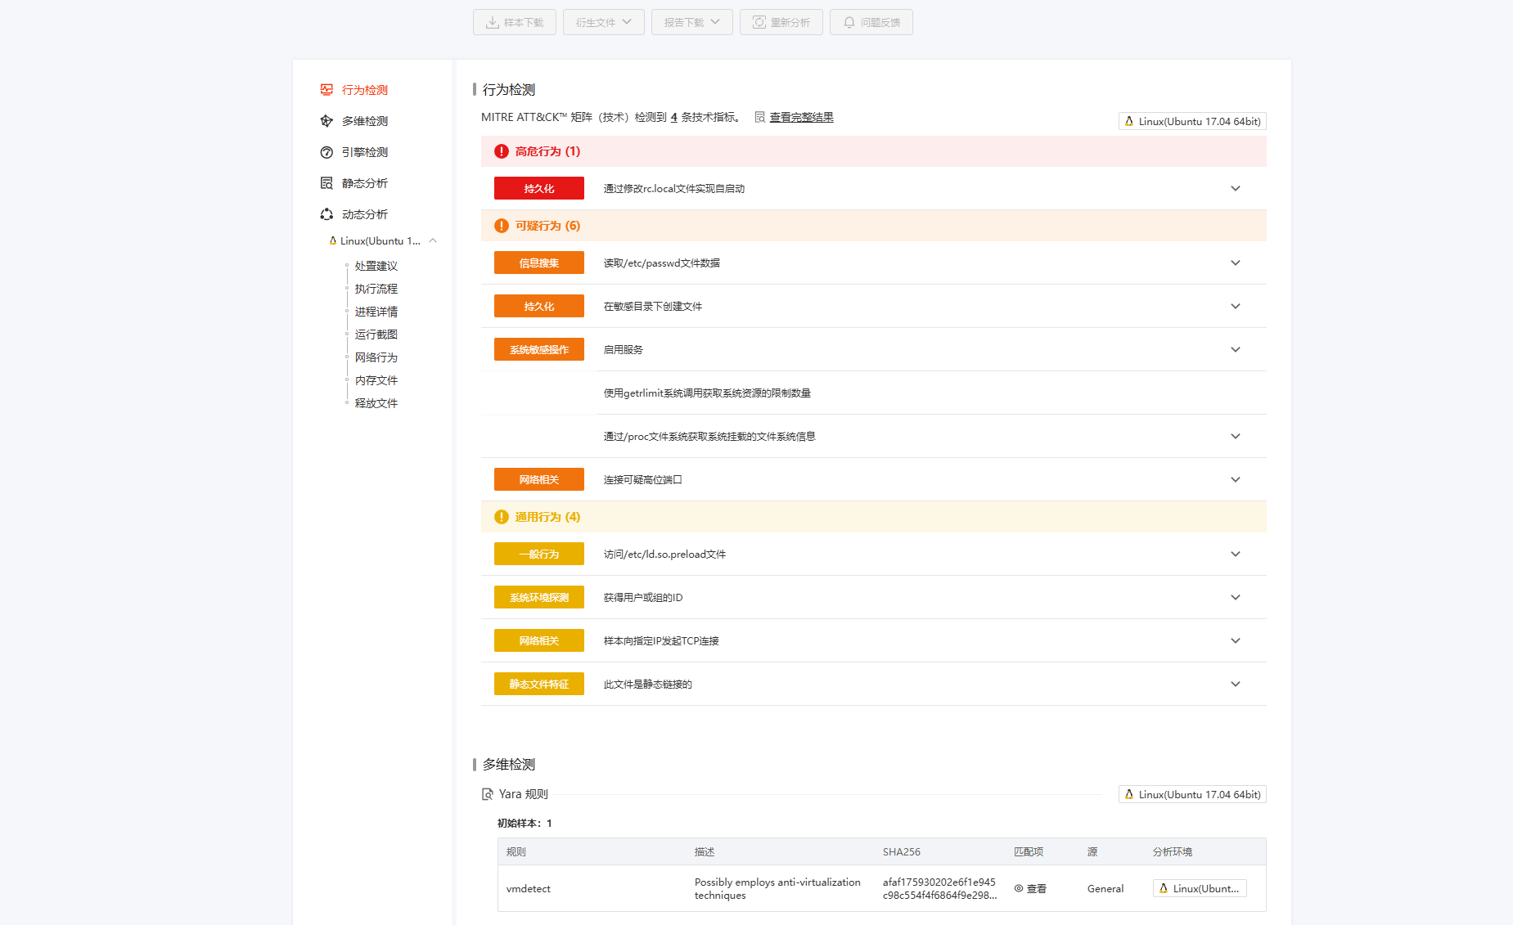Expand the 连接可疑高位端口 row
Viewport: 1513px width, 925px height.
pyautogui.click(x=1235, y=480)
